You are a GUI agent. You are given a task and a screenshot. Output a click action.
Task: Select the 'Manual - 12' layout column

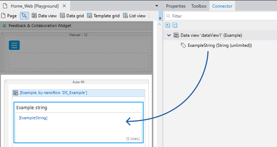(78, 35)
